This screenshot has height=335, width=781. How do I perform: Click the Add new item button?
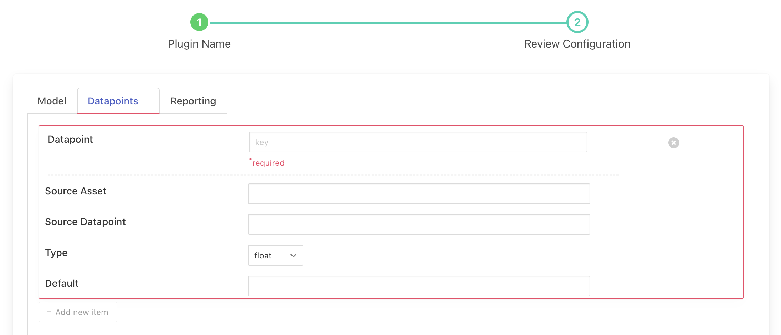point(78,312)
